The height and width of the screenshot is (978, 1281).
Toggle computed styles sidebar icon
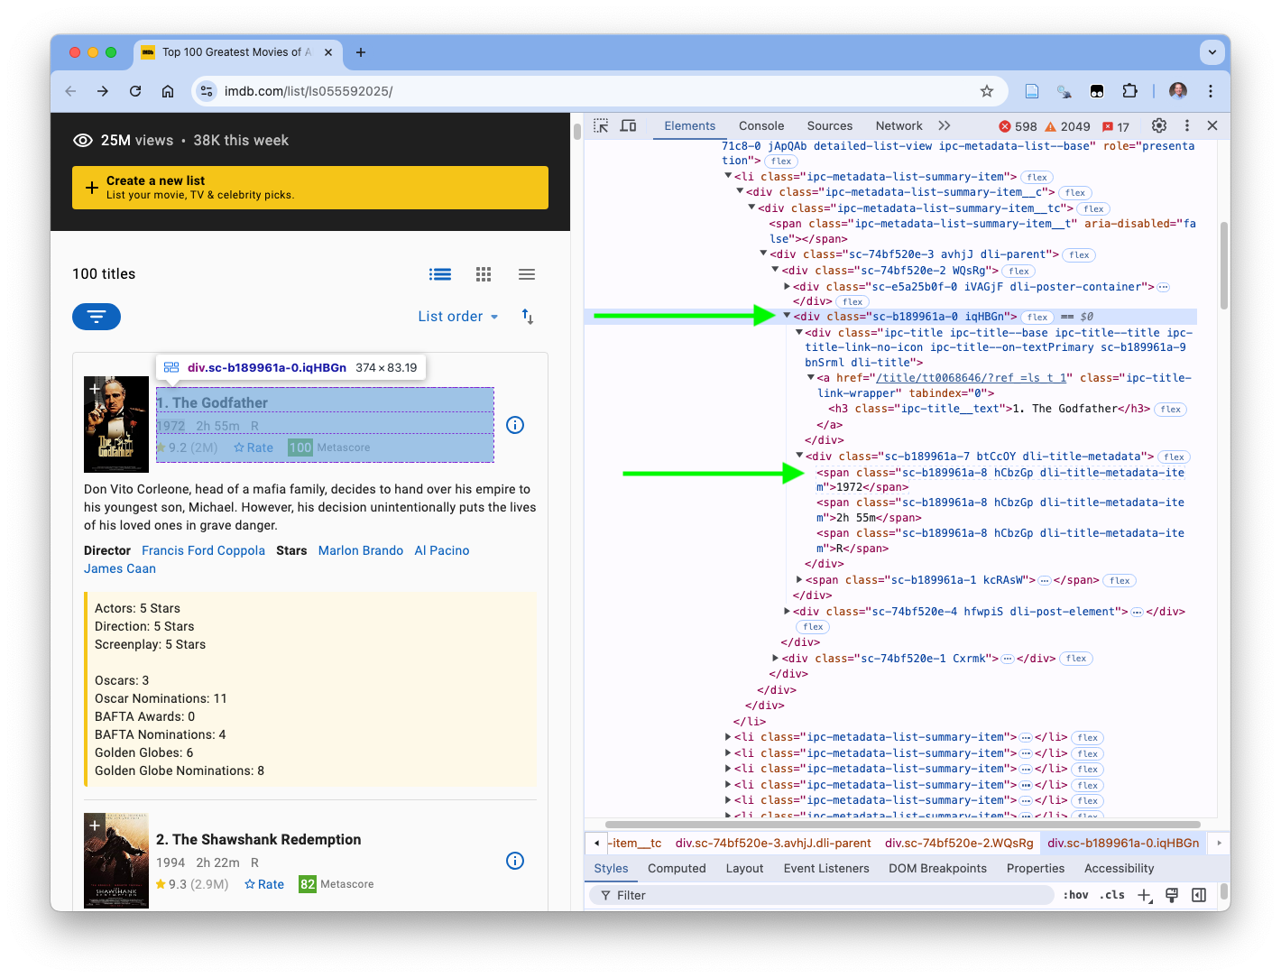(x=1199, y=895)
